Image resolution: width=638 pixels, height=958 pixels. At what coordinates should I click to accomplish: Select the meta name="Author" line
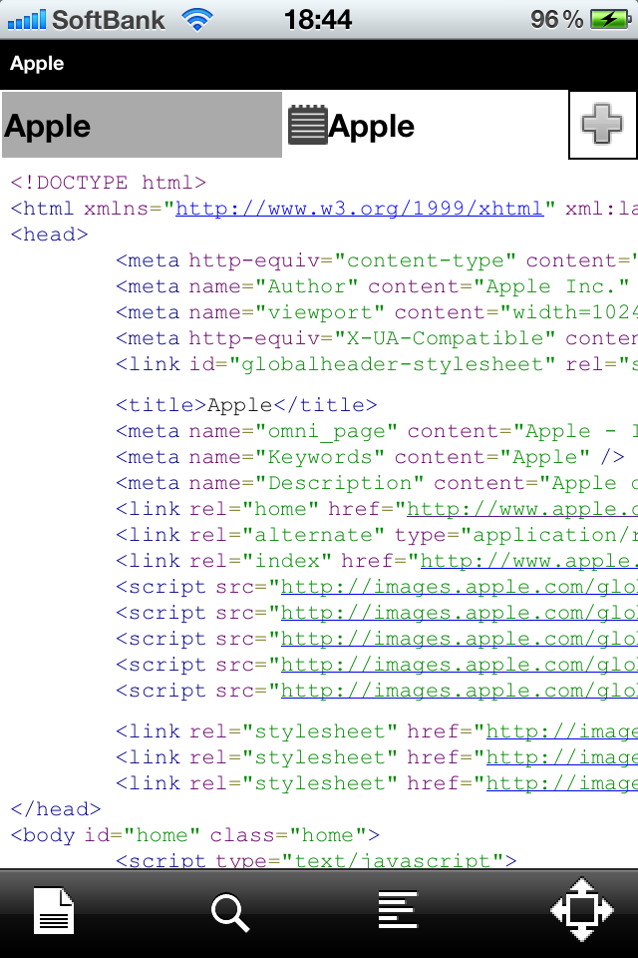click(x=373, y=286)
